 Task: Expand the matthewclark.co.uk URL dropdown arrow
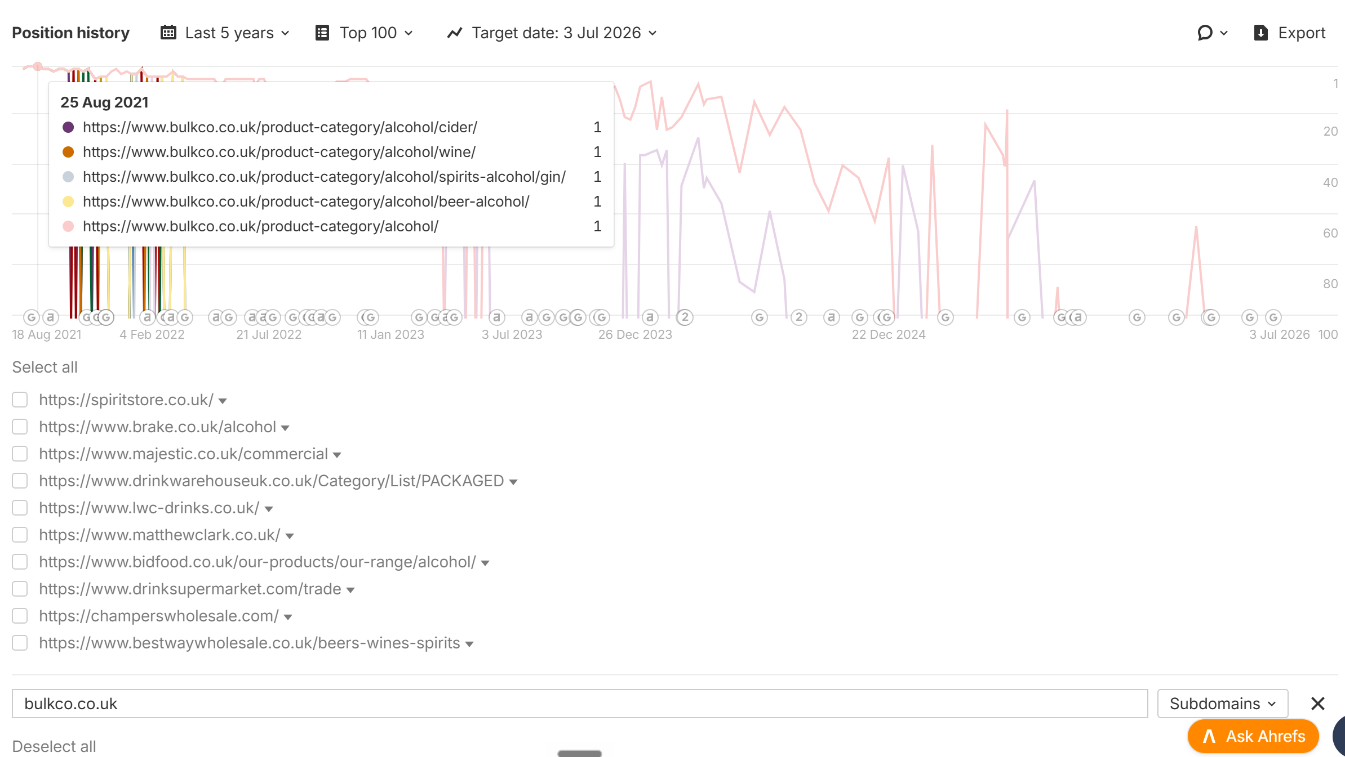tap(290, 536)
